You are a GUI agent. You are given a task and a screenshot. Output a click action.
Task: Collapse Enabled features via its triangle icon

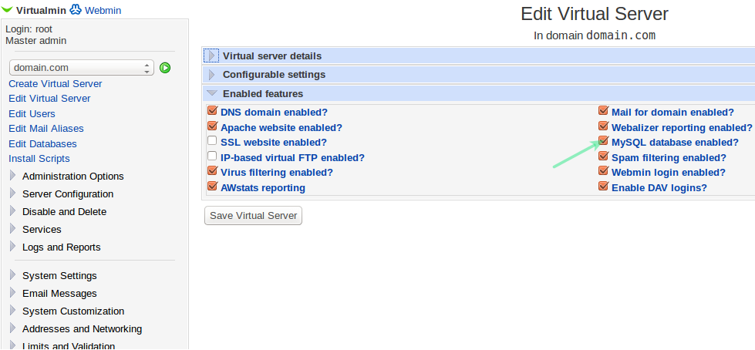212,93
